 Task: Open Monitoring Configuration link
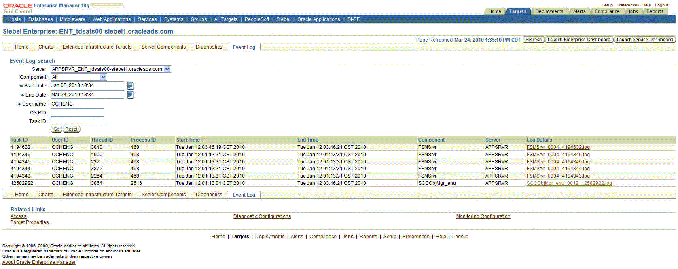coord(483,216)
